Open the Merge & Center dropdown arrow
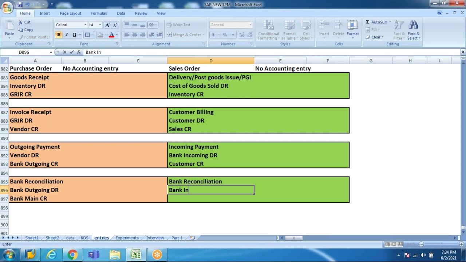Viewport: 466px width, 262px height. click(203, 35)
